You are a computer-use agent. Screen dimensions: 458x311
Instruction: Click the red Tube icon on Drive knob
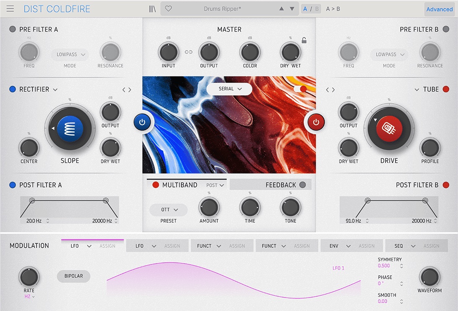click(x=389, y=129)
